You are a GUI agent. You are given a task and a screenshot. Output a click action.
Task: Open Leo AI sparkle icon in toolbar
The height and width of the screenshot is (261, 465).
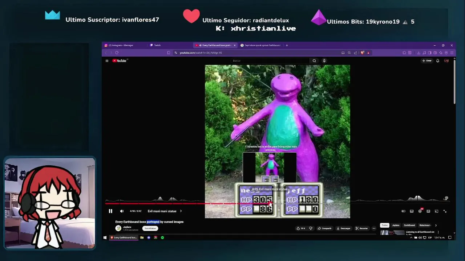coord(441,53)
